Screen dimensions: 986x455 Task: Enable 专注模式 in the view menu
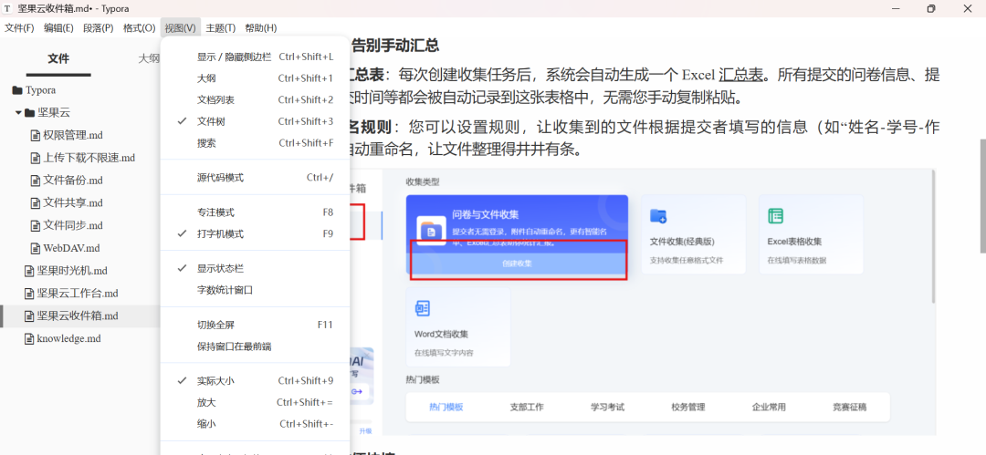pos(256,212)
